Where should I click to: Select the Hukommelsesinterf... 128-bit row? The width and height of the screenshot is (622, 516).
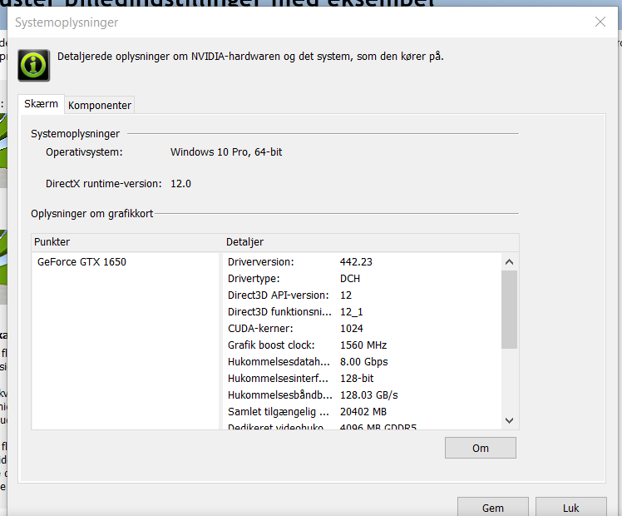[363, 379]
